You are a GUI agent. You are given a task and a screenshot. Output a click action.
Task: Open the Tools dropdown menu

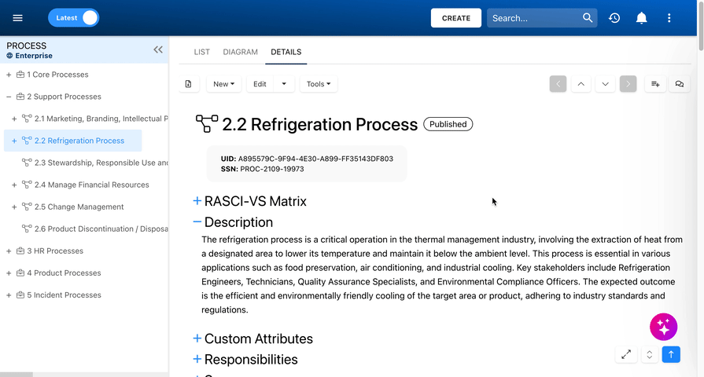(x=319, y=84)
